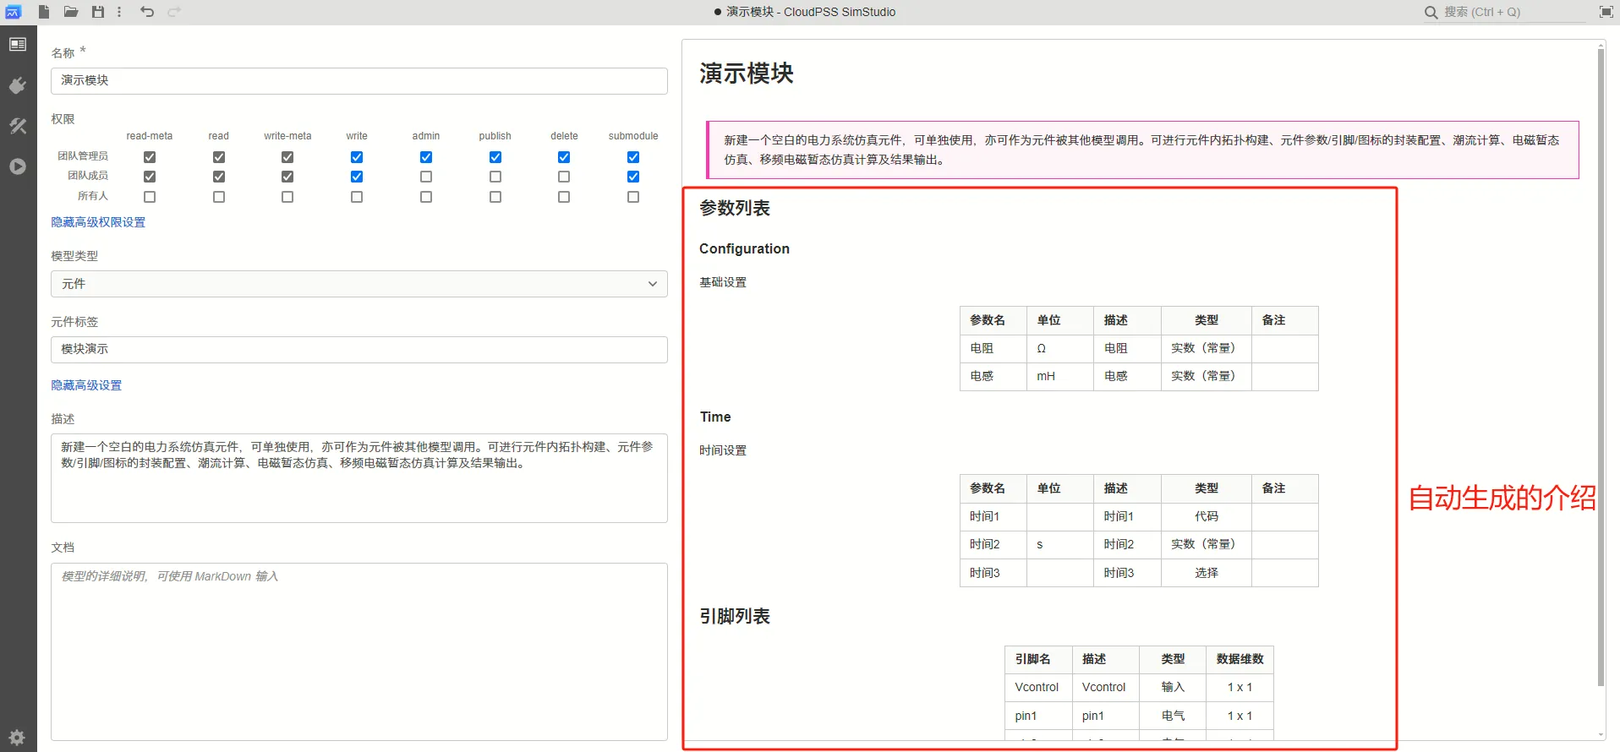Click the 演示模块 preview title
Viewport: 1620px width, 752px height.
pyautogui.click(x=747, y=74)
